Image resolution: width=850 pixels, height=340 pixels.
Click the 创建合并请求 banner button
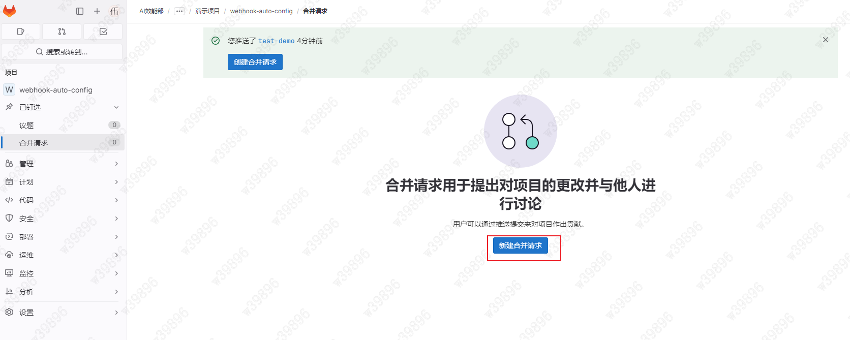click(255, 62)
